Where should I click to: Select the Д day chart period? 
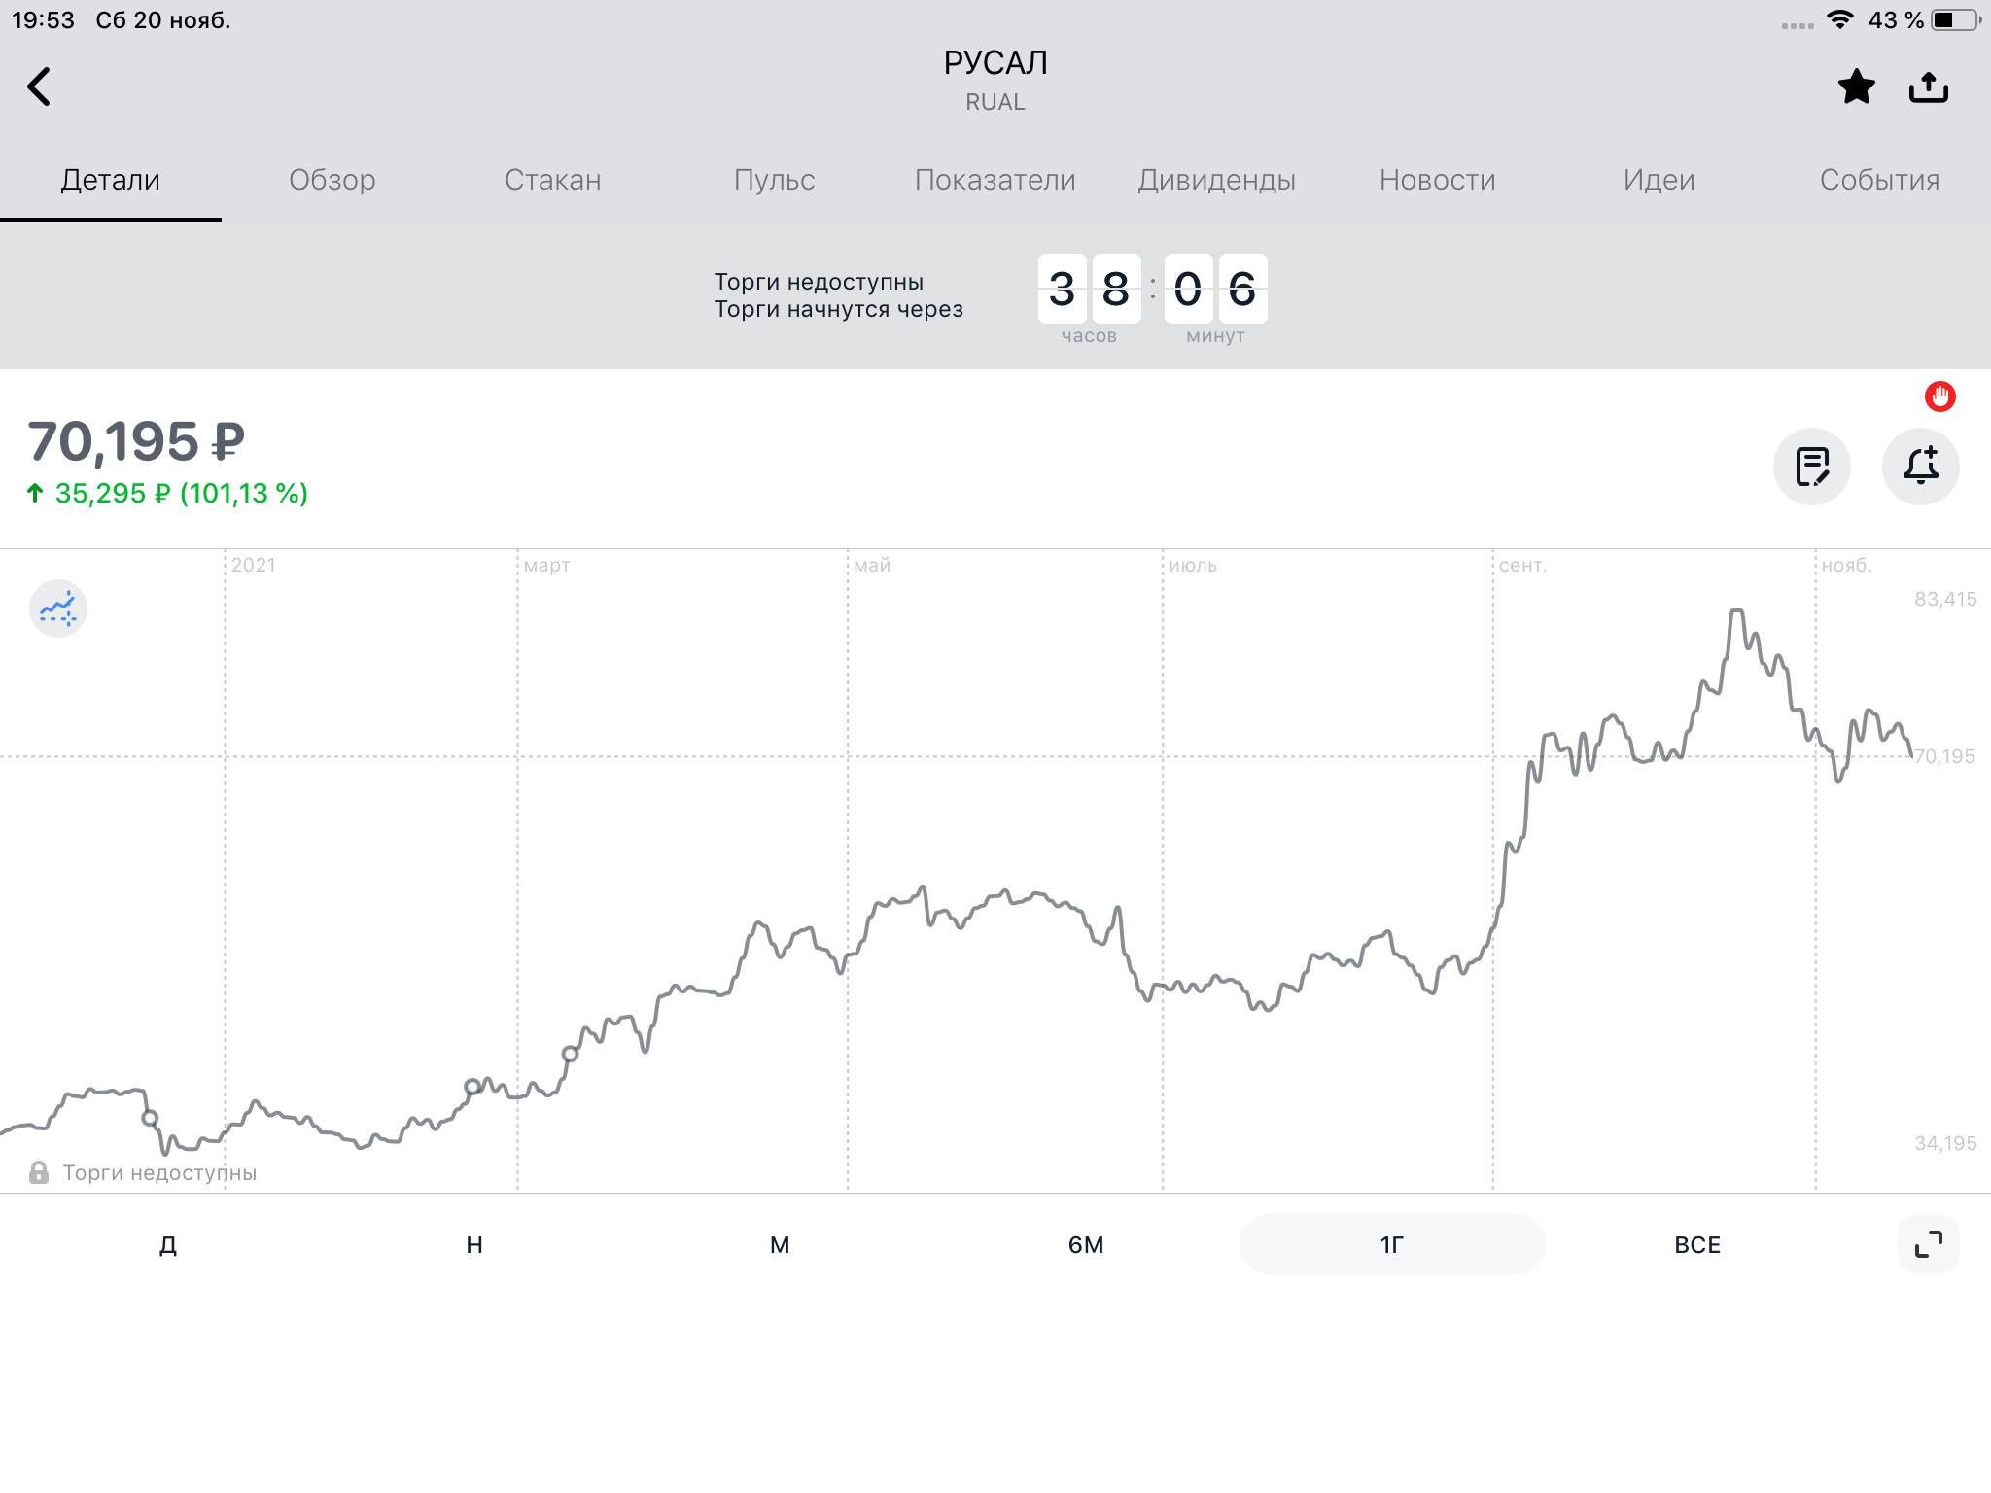[x=168, y=1244]
